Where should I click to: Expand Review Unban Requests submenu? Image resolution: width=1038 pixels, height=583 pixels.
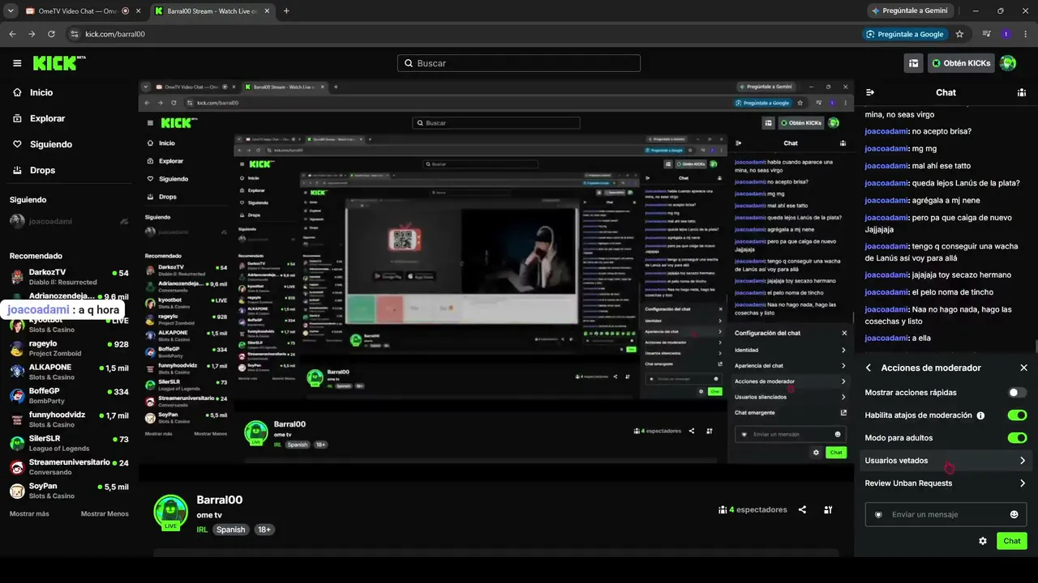tap(946, 483)
